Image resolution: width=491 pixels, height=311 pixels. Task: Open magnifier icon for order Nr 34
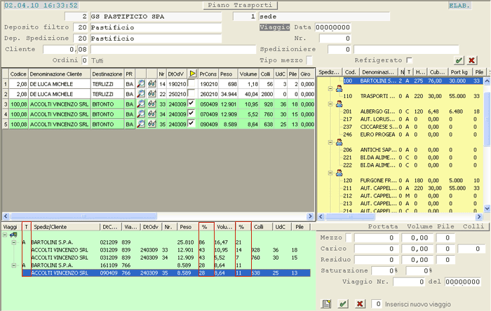pos(141,113)
